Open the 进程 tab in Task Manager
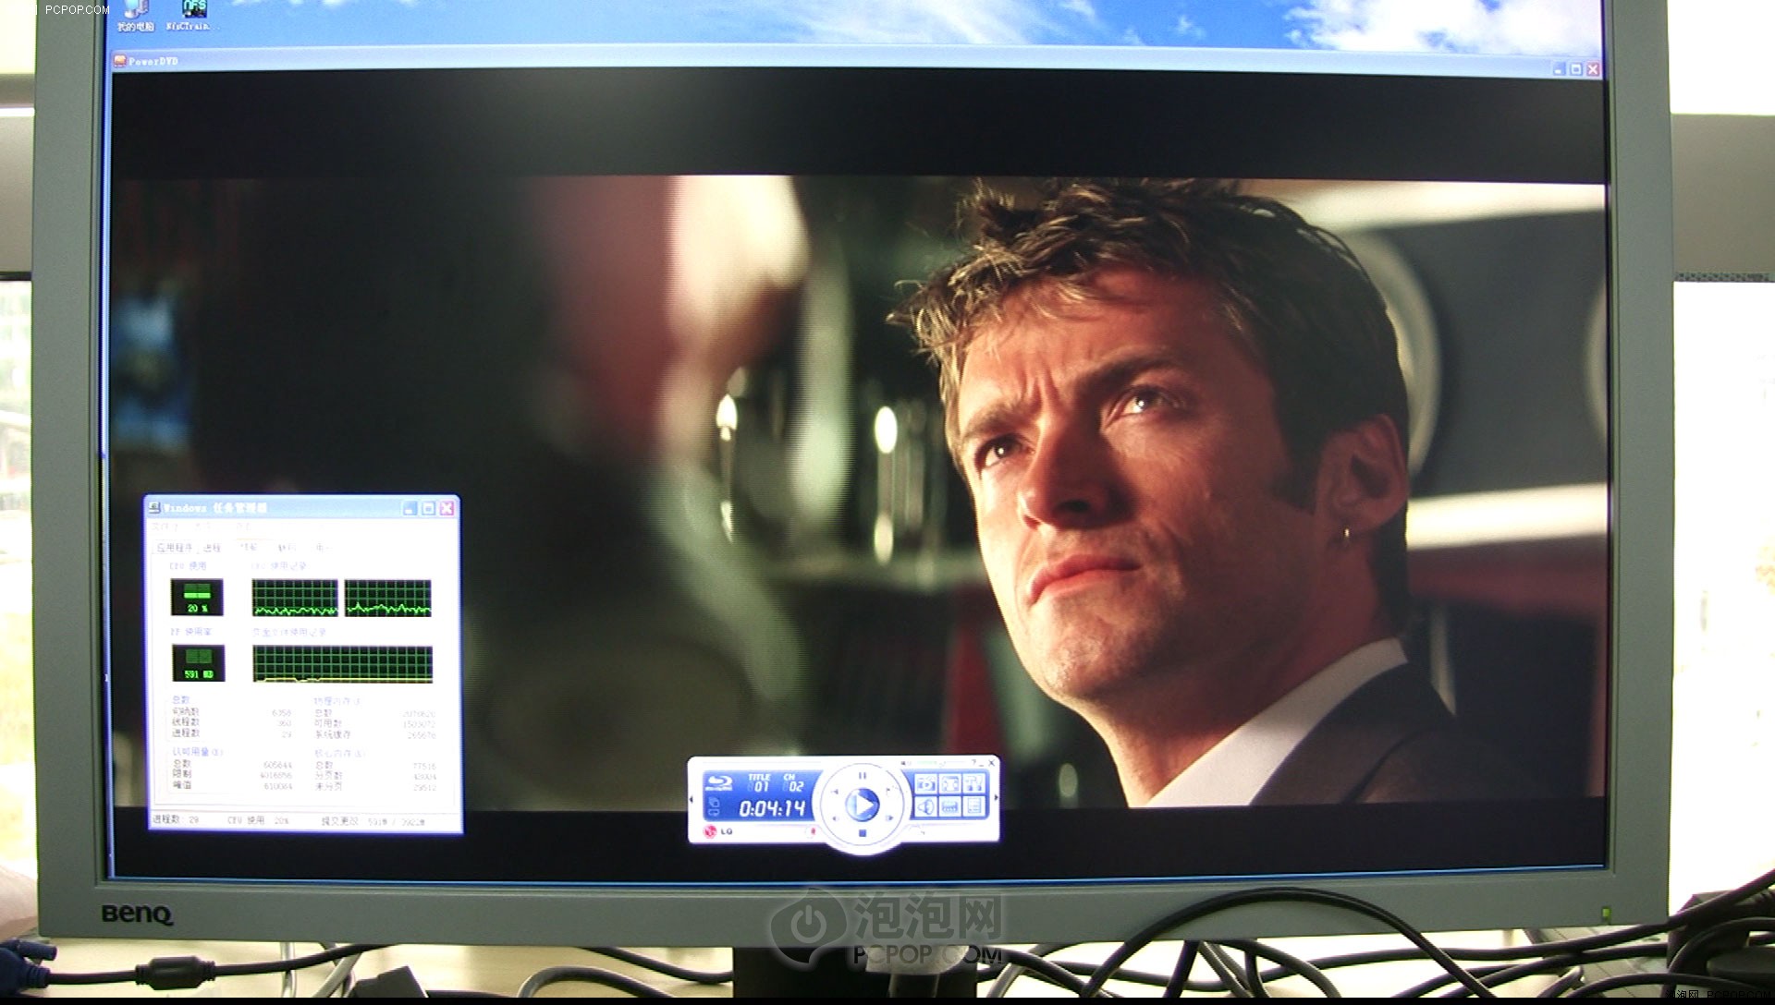Image resolution: width=1775 pixels, height=1005 pixels. click(212, 549)
